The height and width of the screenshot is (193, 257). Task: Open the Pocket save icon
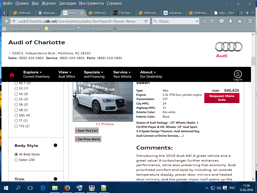click(x=222, y=21)
